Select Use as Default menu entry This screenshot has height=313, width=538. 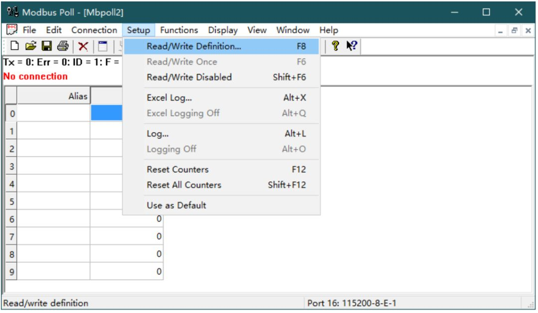221,206
